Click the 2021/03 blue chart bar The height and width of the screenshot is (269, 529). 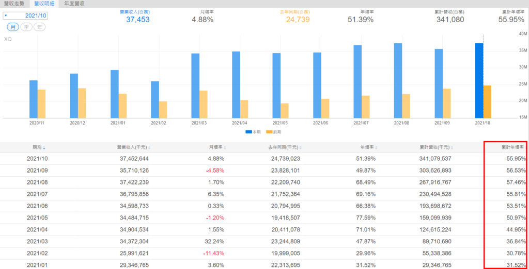(x=195, y=86)
